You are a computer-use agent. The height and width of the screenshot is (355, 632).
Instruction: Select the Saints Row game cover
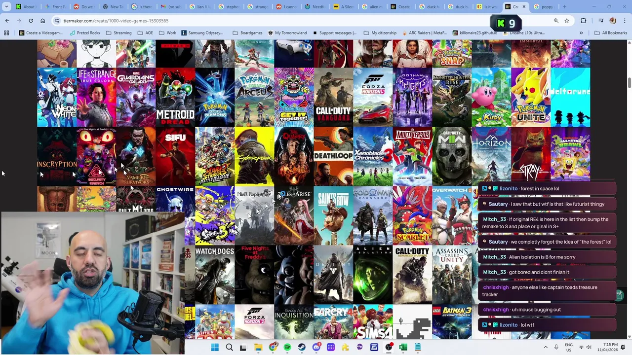333,215
